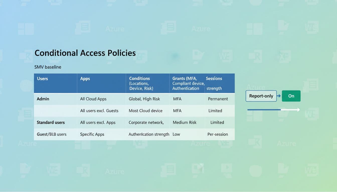Click the blue-white progress arrow slider
The image size is (337, 192).
273,109
